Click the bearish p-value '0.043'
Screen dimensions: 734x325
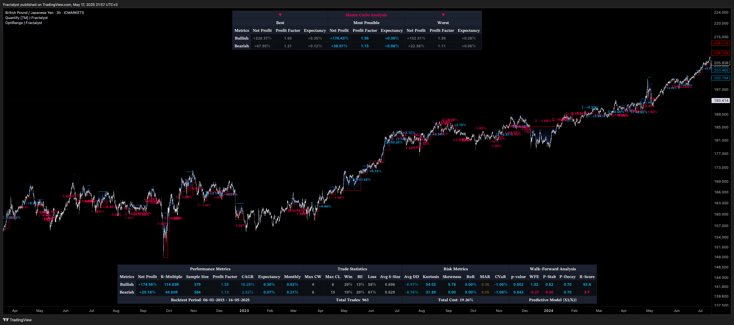pyautogui.click(x=518, y=292)
